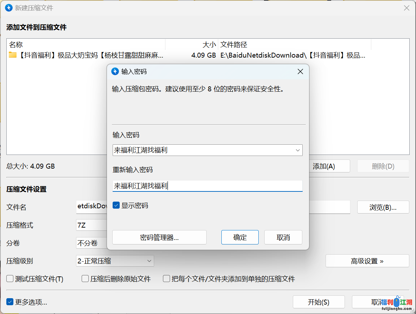Uncheck the 更多选项 checkbox
416x314 pixels.
tap(10, 302)
